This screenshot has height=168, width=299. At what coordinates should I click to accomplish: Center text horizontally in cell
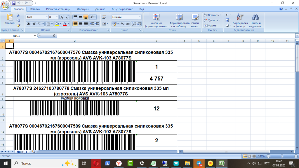click(x=81, y=24)
